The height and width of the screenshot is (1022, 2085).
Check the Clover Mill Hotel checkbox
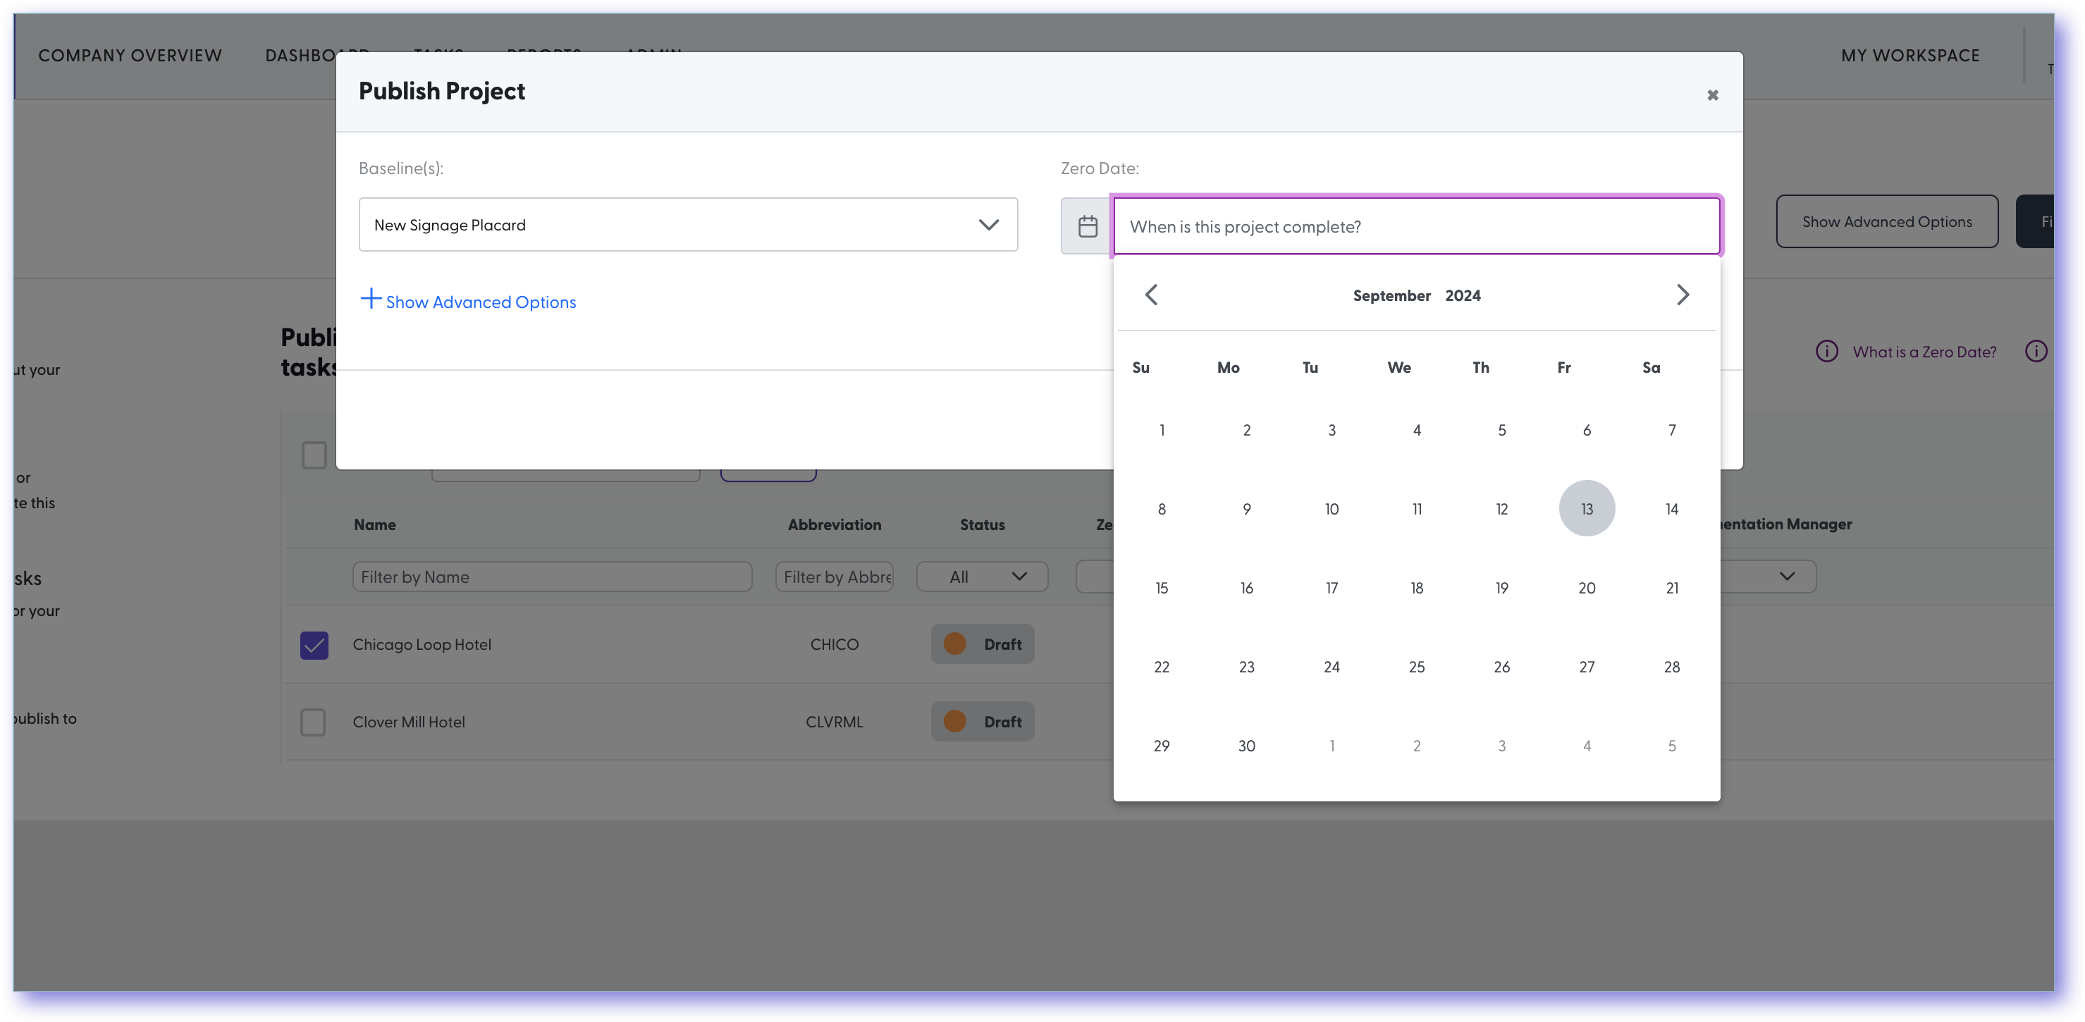pyautogui.click(x=313, y=722)
